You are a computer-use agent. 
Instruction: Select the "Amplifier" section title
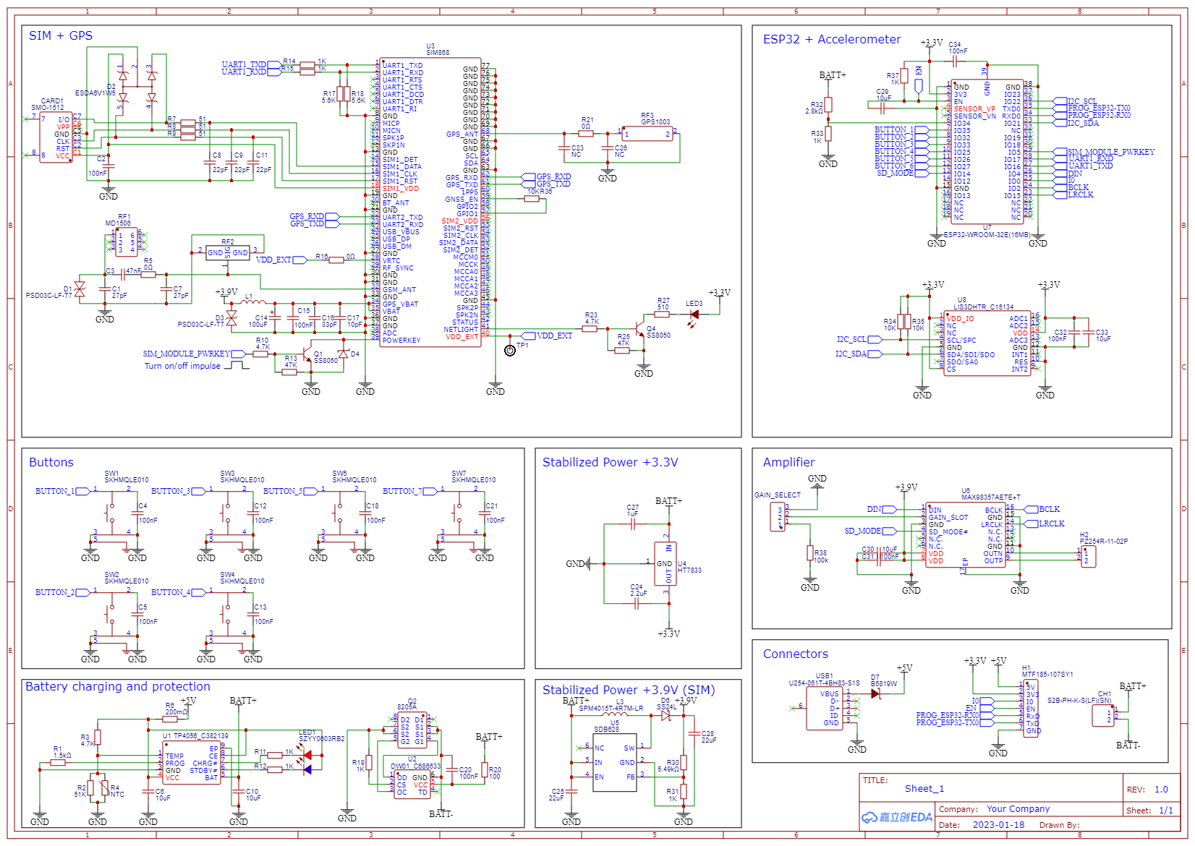(788, 462)
